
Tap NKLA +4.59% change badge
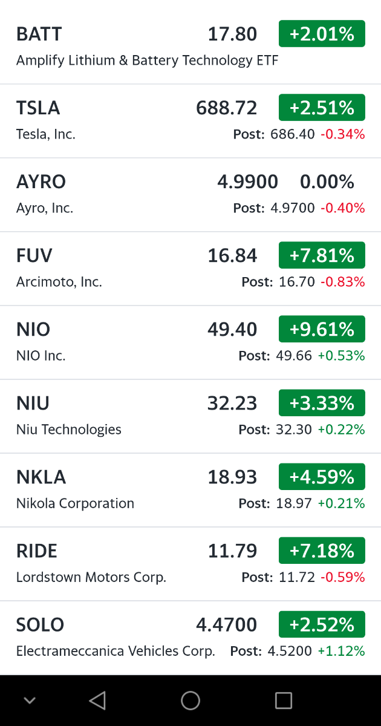point(322,477)
